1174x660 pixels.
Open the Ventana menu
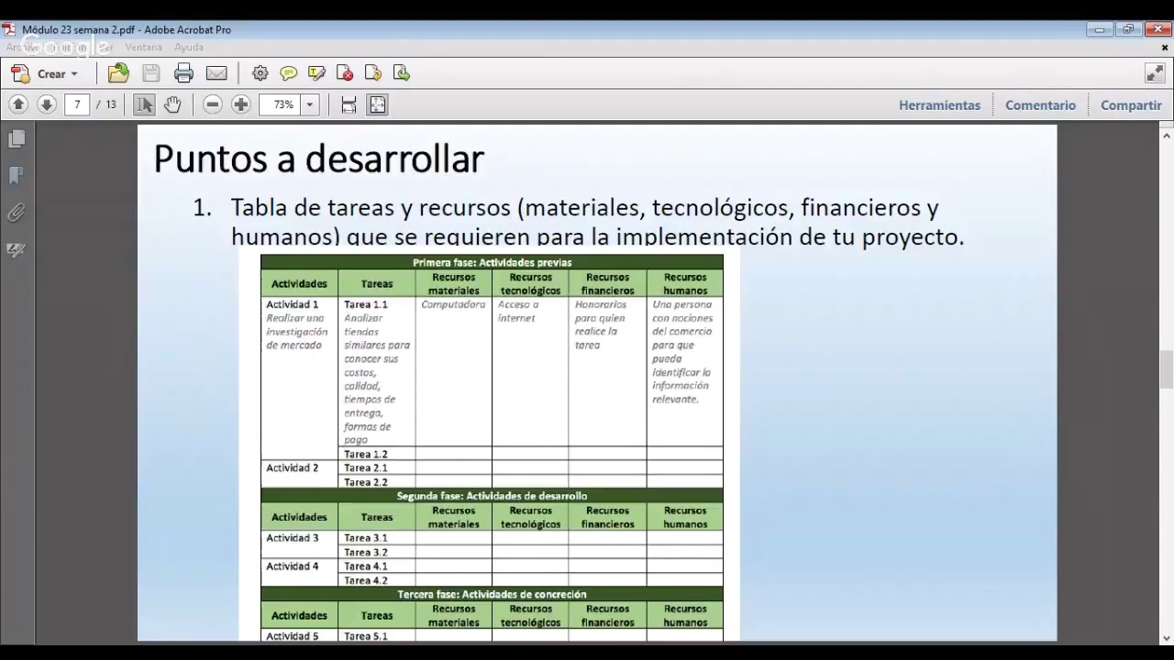143,47
